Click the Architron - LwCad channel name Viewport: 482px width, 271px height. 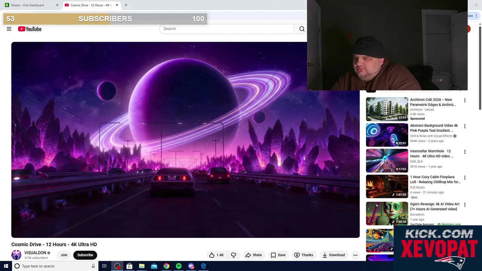[422, 110]
